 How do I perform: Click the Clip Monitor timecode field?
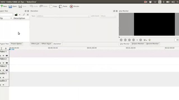pyautogui.click(x=177, y=40)
